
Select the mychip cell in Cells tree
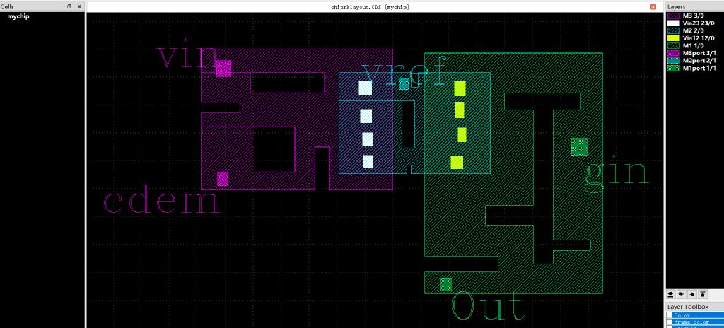(x=18, y=16)
